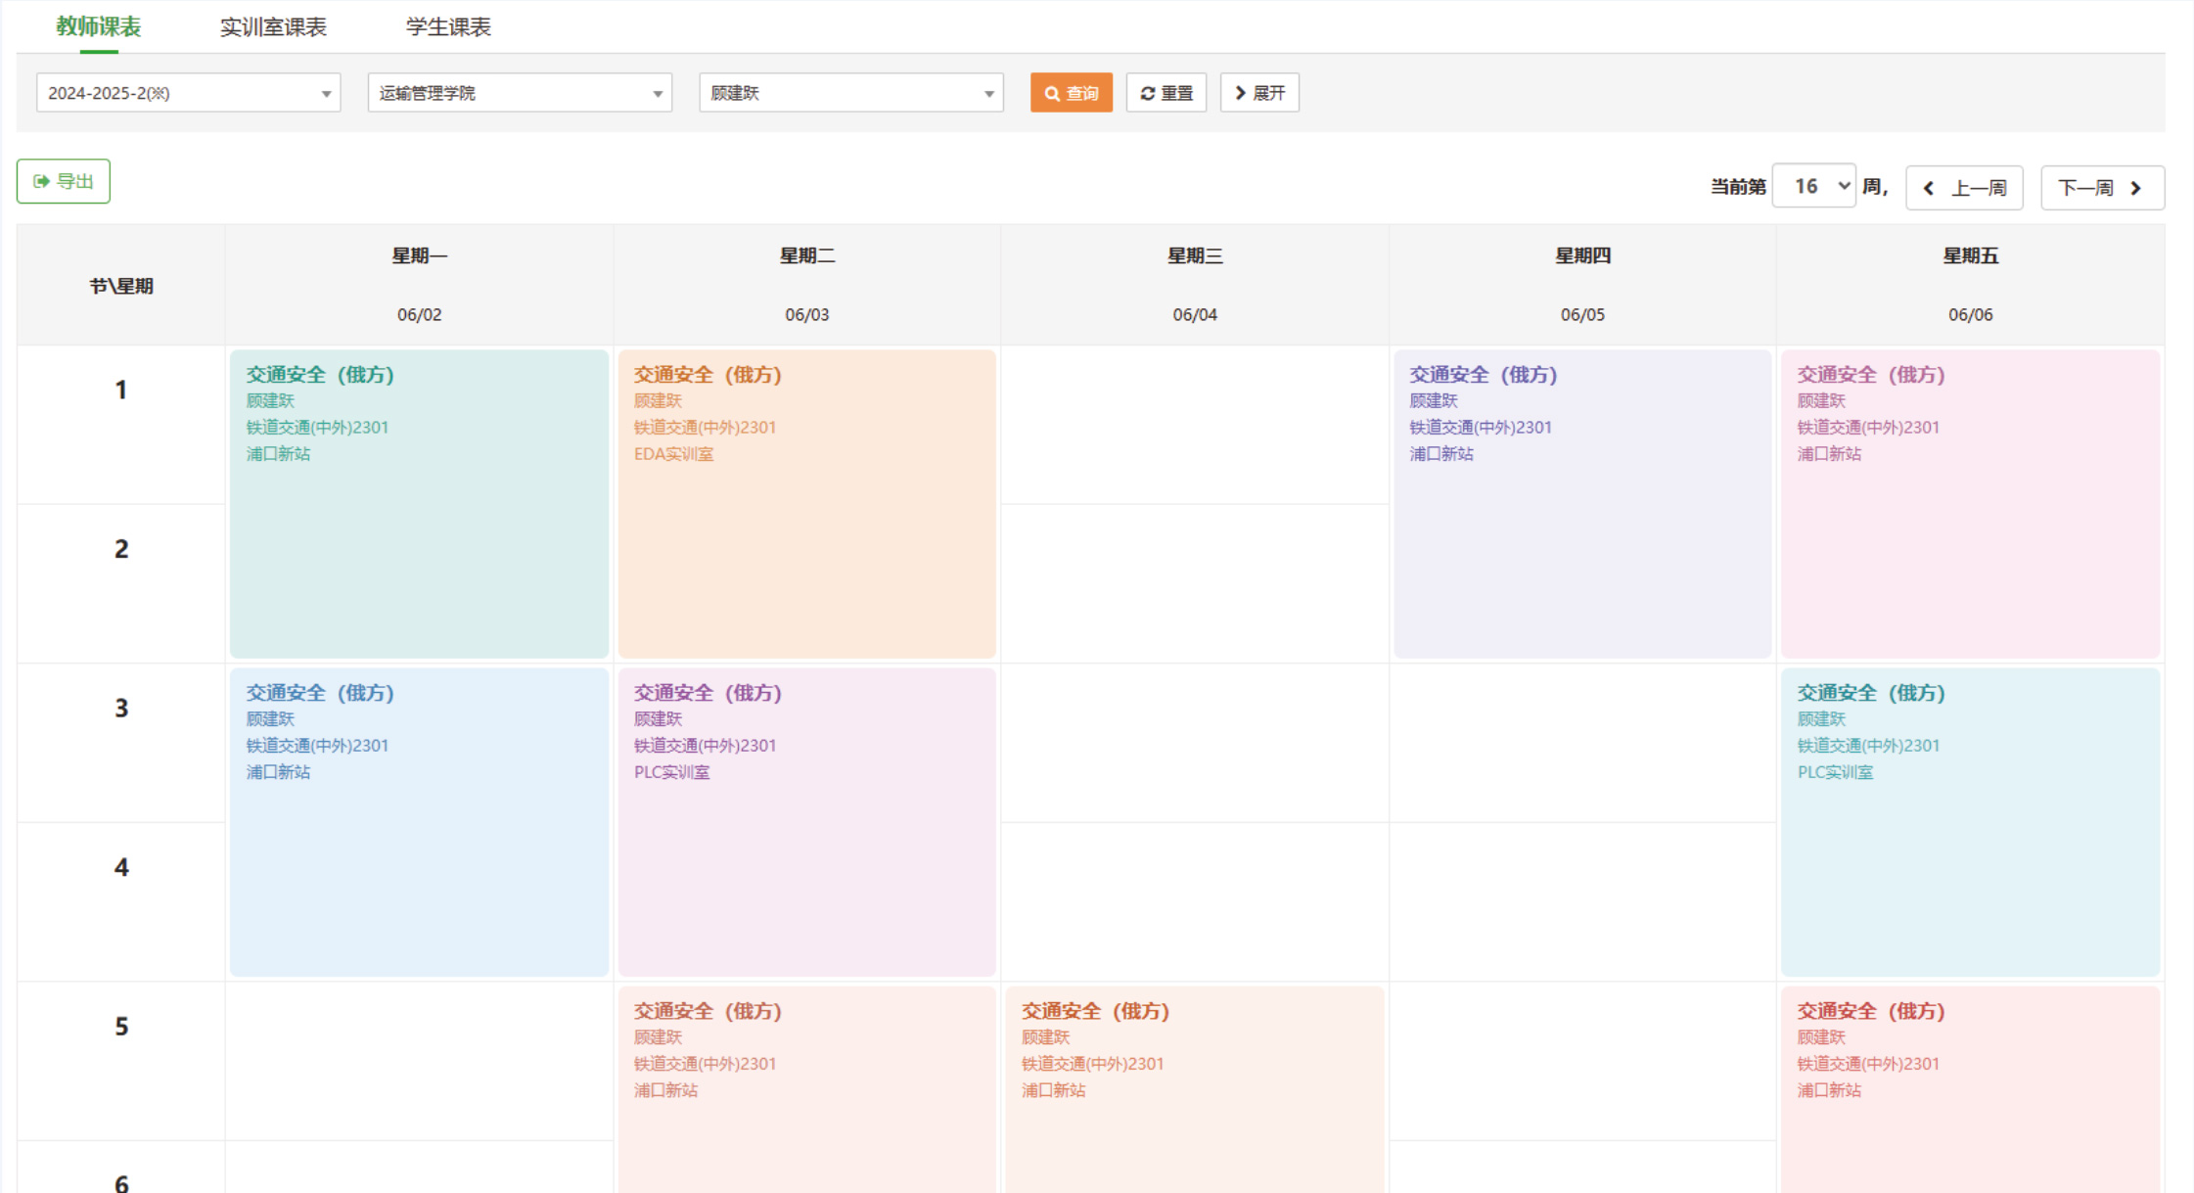Click the refresh icon in 重置
Viewport: 2194px width, 1193px height.
click(x=1148, y=94)
